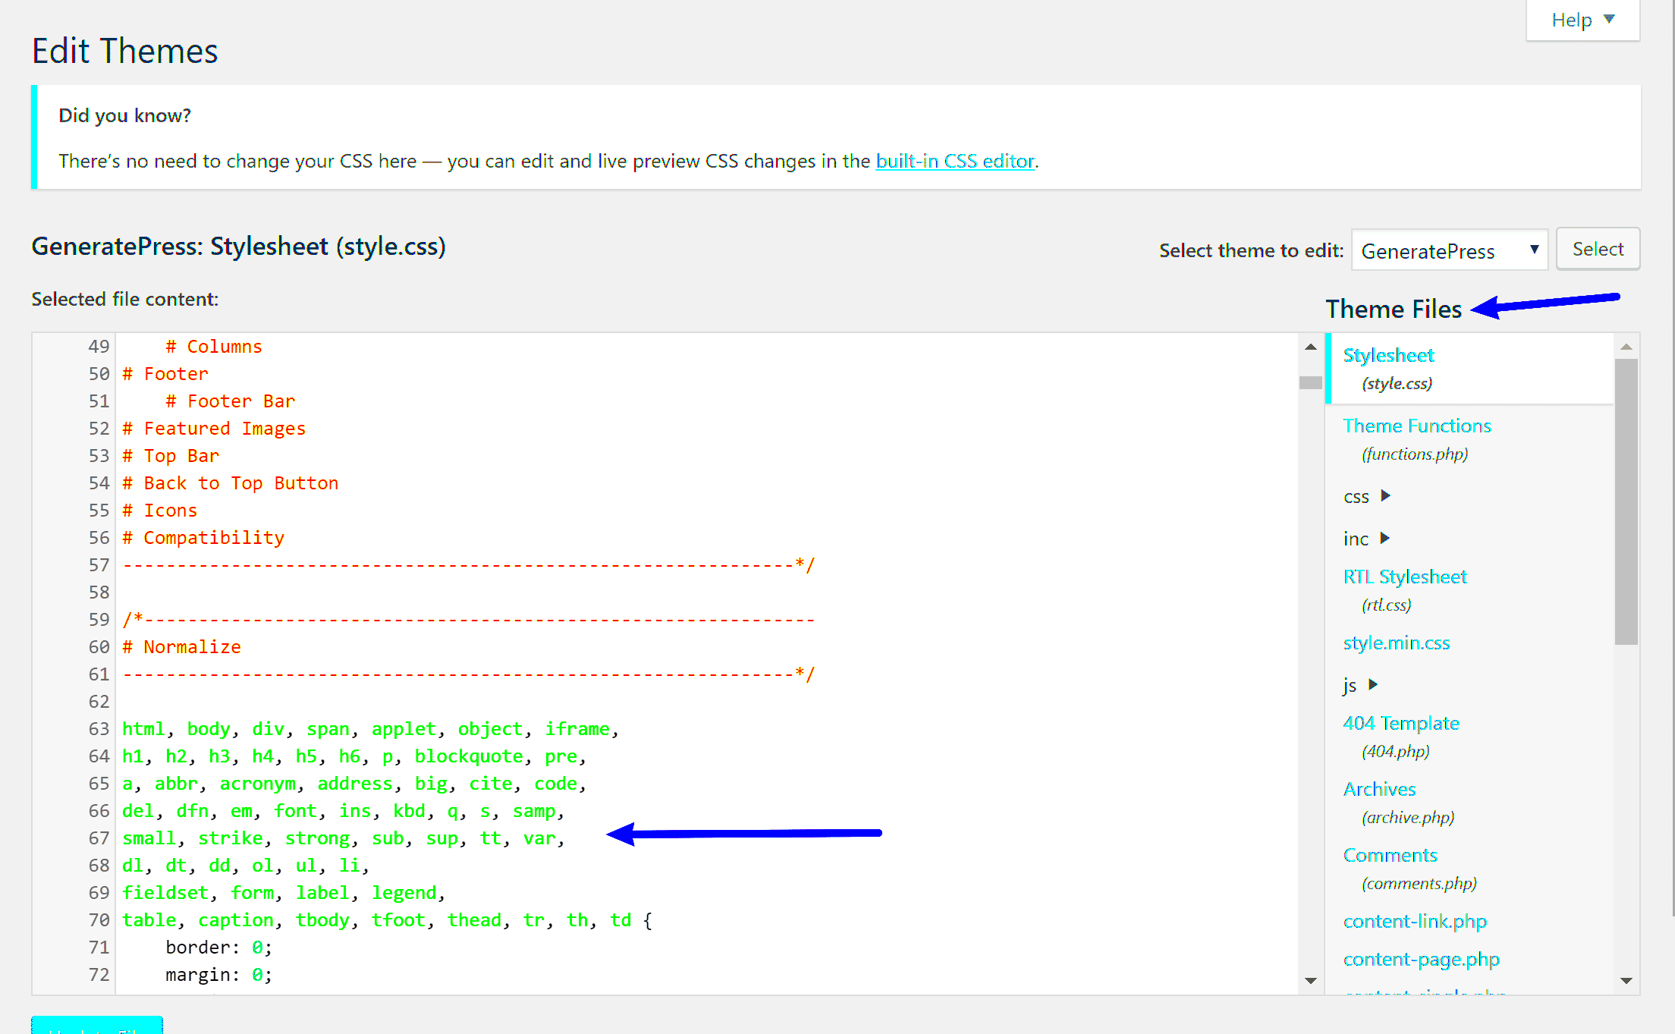Open the content-link.php file
Image resolution: width=1675 pixels, height=1034 pixels.
(x=1414, y=921)
